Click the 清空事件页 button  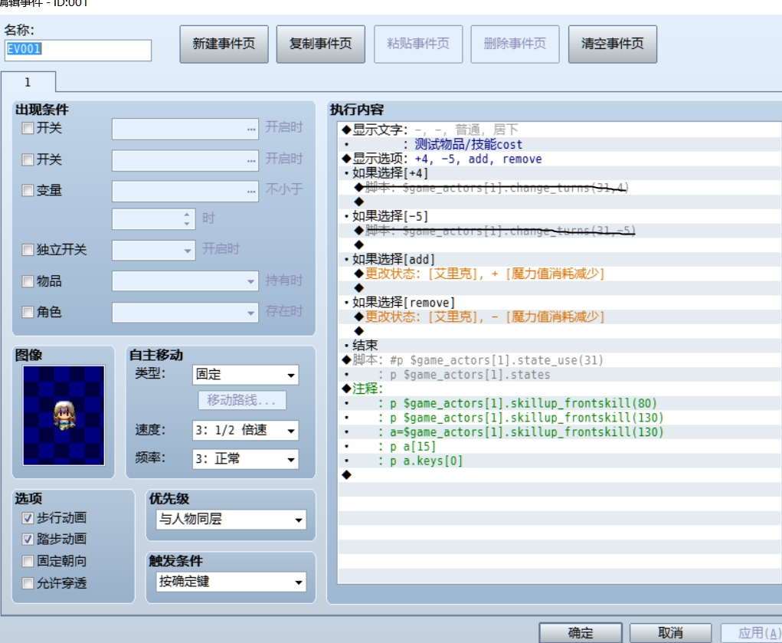pyautogui.click(x=613, y=44)
